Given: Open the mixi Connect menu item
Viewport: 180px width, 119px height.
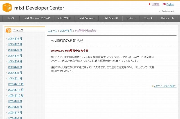Looking at the screenshot, I should click(x=87, y=18).
